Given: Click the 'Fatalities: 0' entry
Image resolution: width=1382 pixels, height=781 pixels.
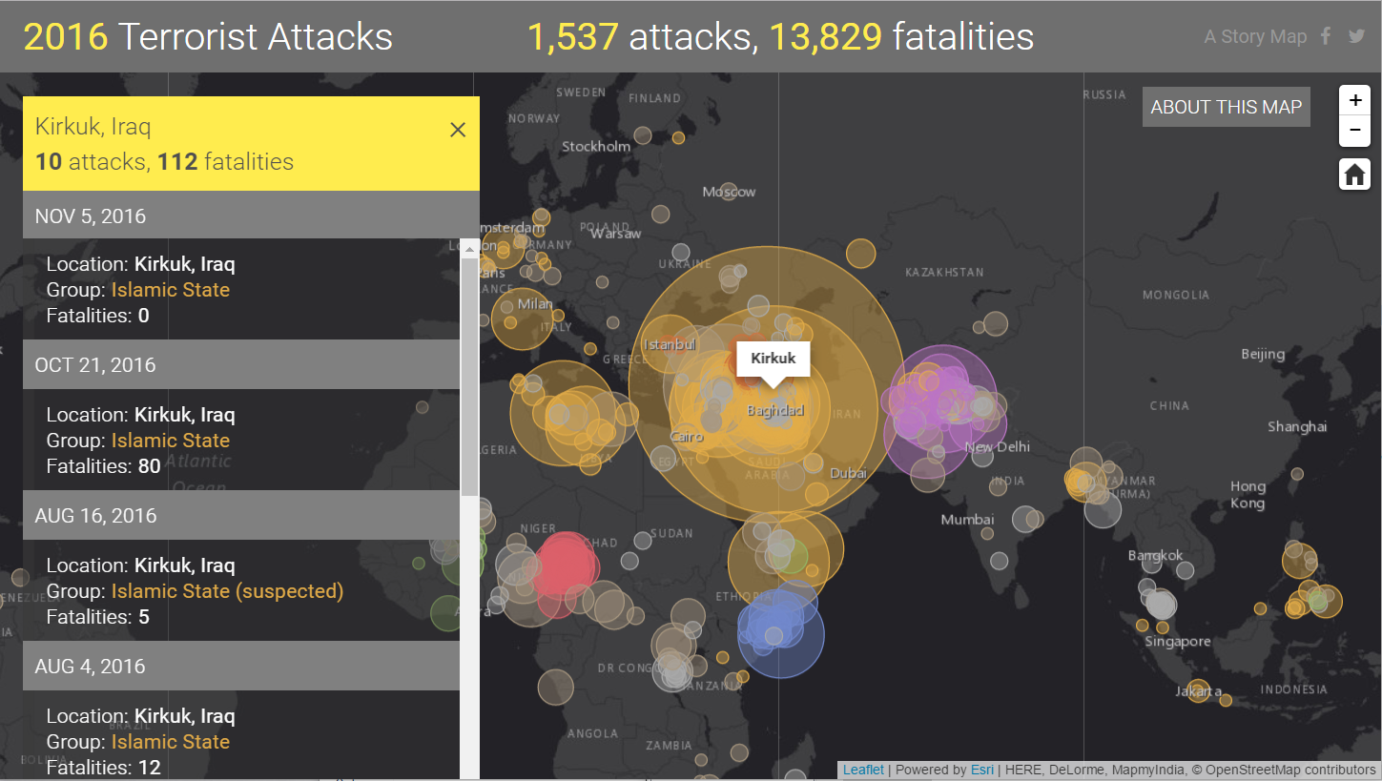Looking at the screenshot, I should pyautogui.click(x=97, y=316).
